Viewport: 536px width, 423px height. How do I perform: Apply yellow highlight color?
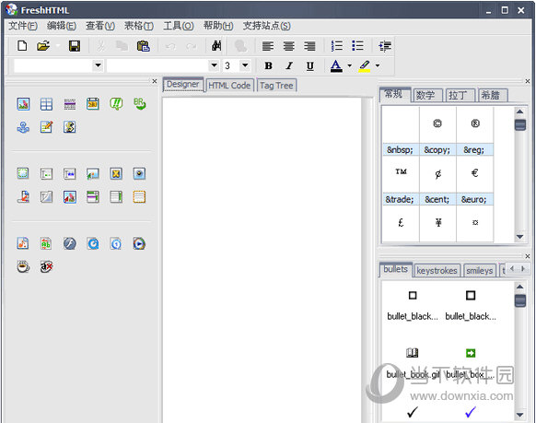click(365, 65)
